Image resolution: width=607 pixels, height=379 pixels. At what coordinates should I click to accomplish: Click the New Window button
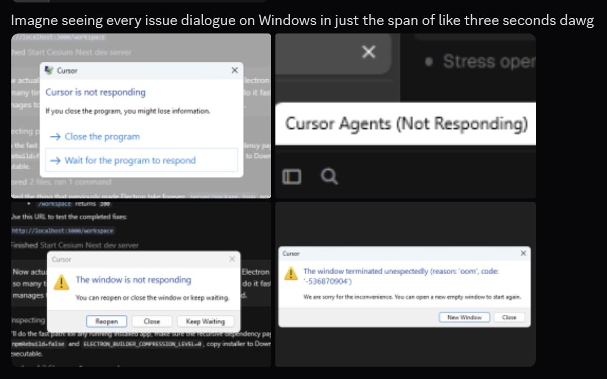464,317
